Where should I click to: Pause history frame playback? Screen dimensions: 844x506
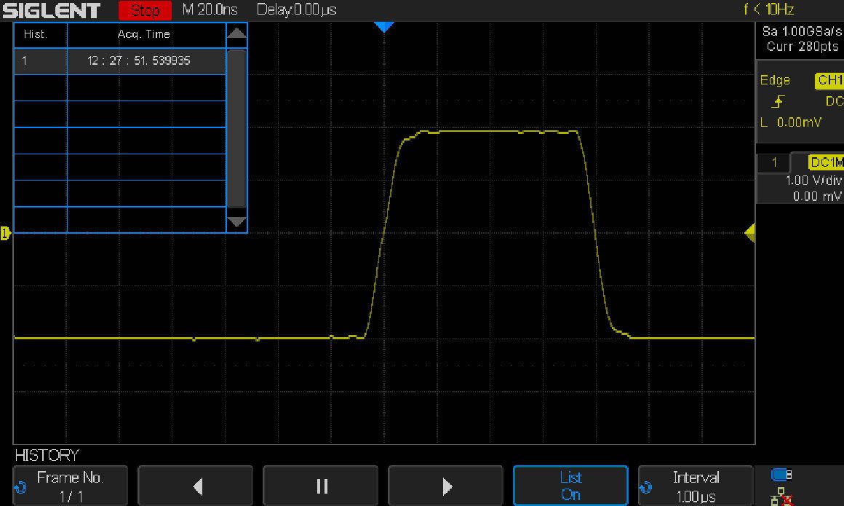pos(320,486)
